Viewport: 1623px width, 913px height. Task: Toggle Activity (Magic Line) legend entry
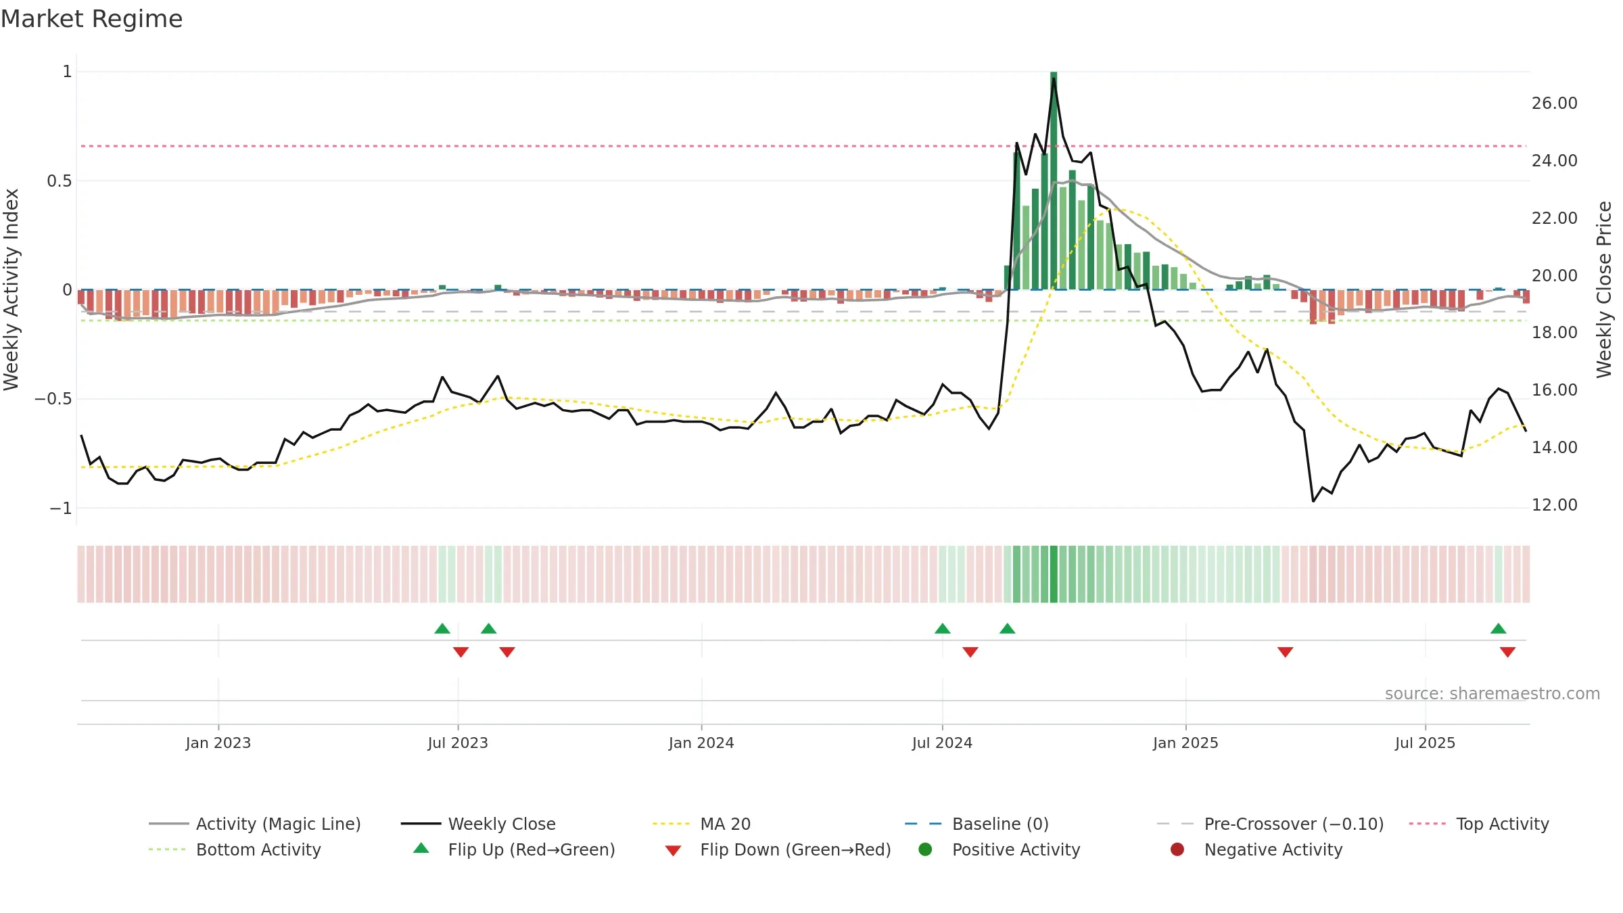tap(255, 824)
